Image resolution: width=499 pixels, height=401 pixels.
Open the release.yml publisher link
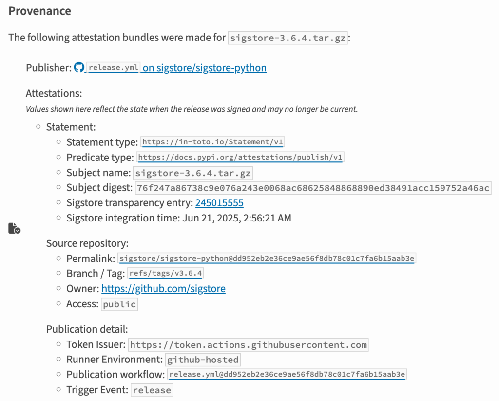[x=114, y=68]
